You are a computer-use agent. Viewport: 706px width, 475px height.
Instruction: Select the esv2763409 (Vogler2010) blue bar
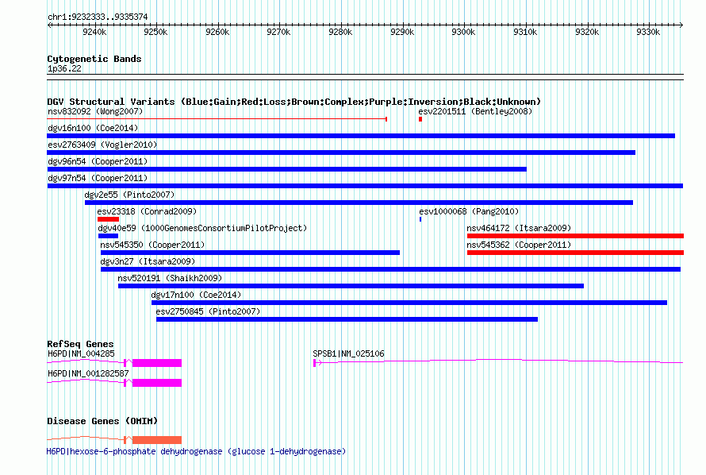[341, 153]
